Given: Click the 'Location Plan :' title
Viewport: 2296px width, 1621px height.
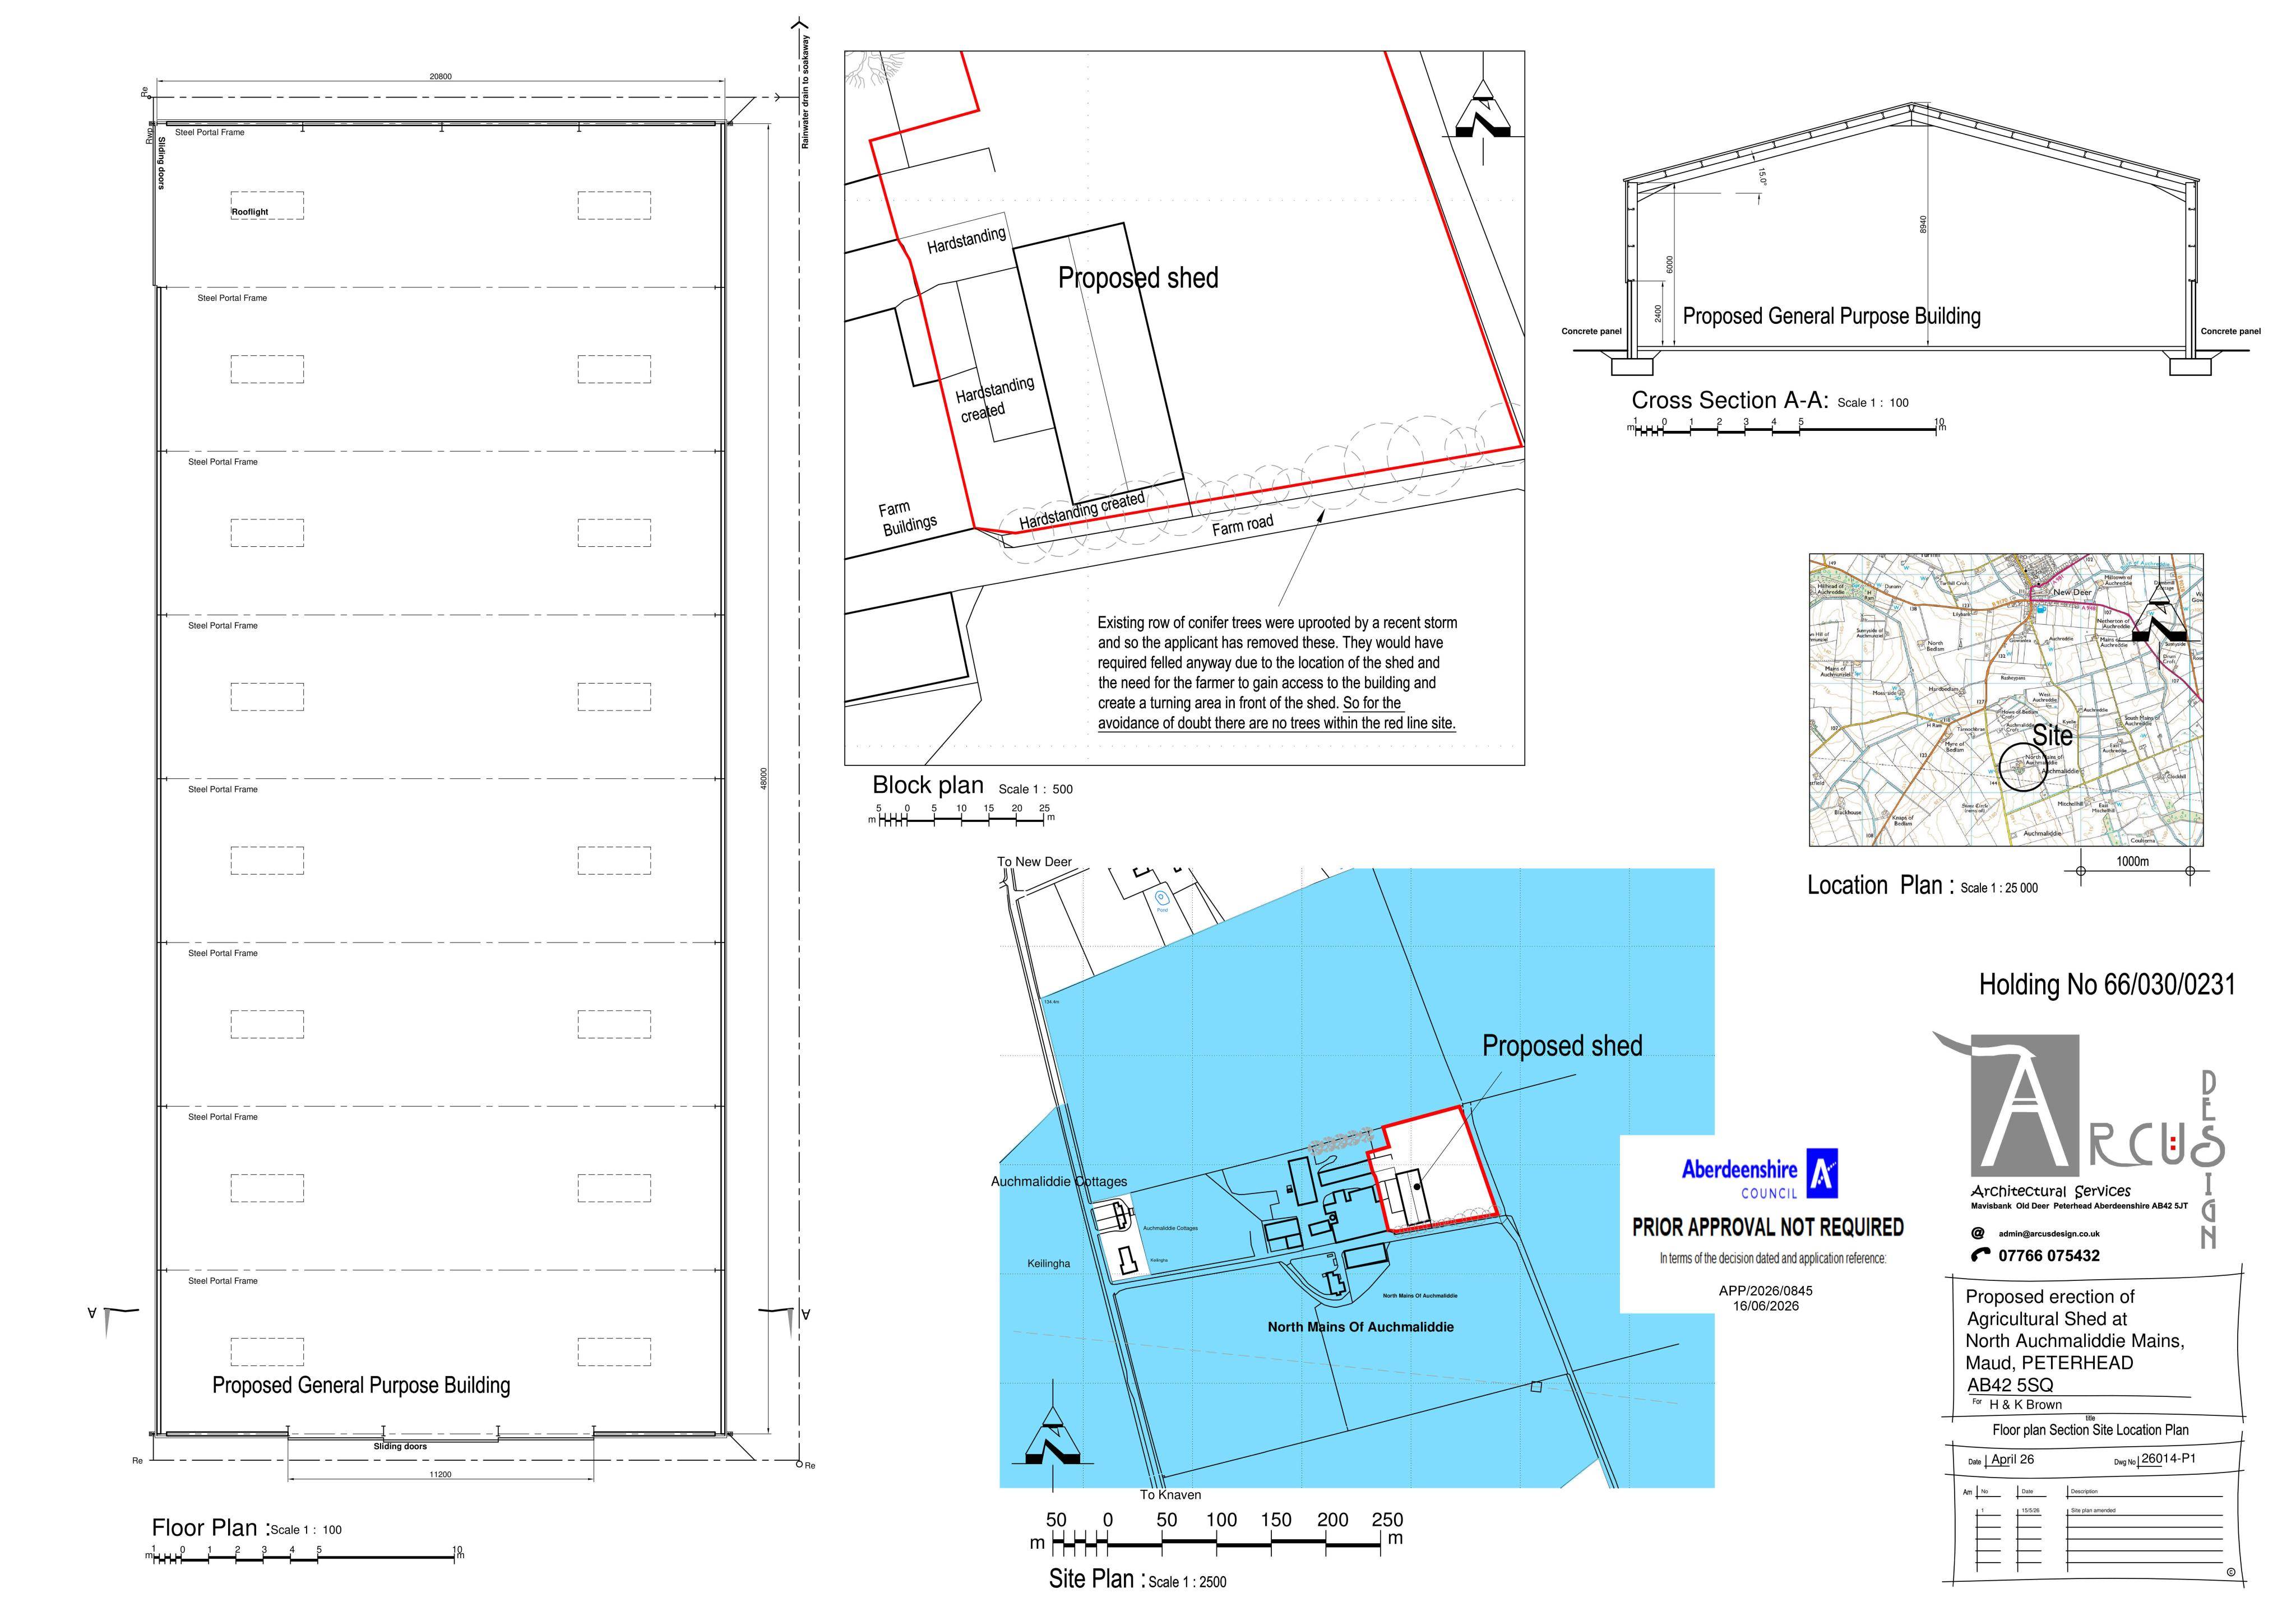Looking at the screenshot, I should point(1880,885).
